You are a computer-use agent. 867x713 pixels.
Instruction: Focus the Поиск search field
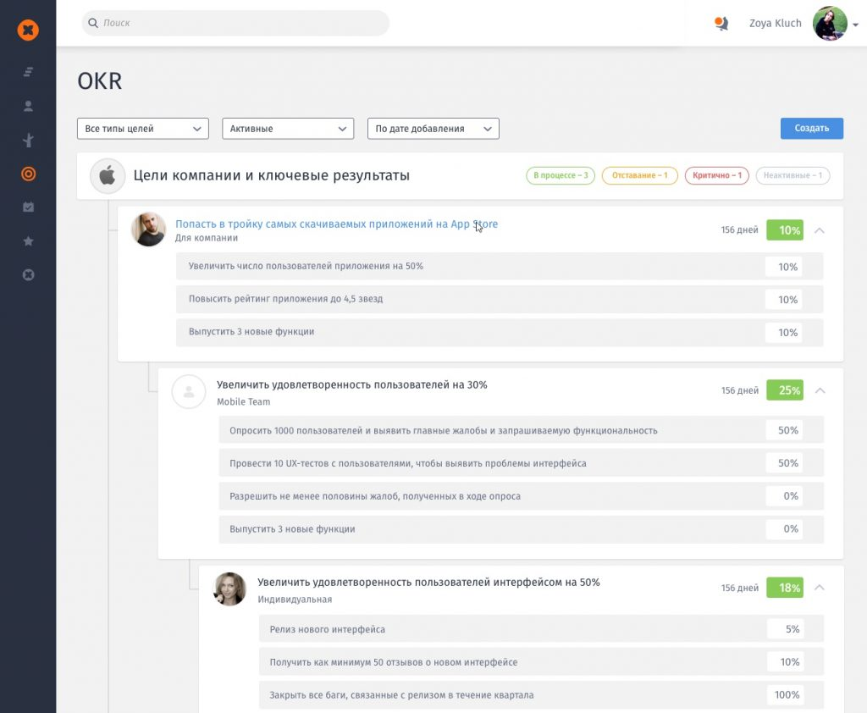coord(235,23)
